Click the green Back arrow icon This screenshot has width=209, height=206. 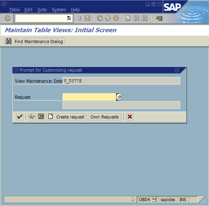(x=100, y=18)
